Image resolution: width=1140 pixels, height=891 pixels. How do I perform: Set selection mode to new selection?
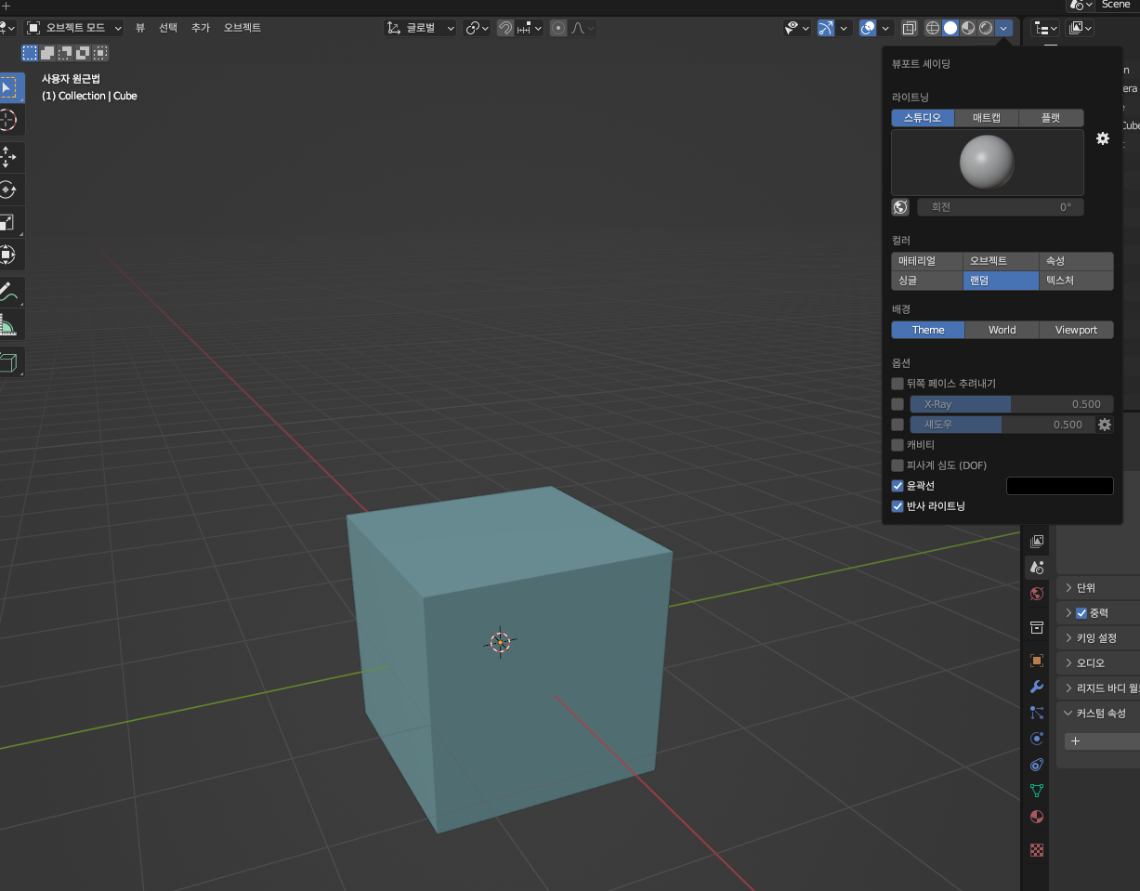(30, 53)
